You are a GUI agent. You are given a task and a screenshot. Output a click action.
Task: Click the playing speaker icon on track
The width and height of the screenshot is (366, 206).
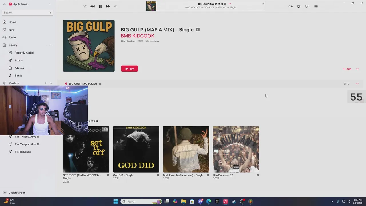(66, 84)
